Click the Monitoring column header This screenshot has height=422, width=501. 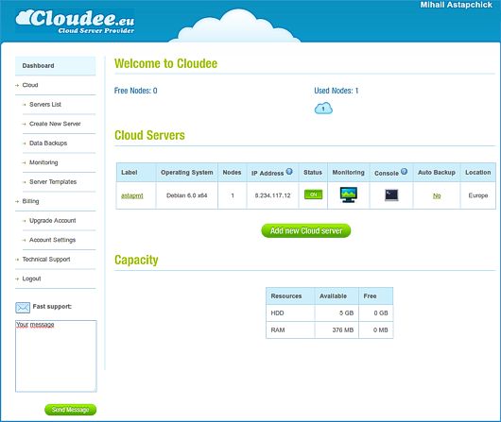coord(348,173)
